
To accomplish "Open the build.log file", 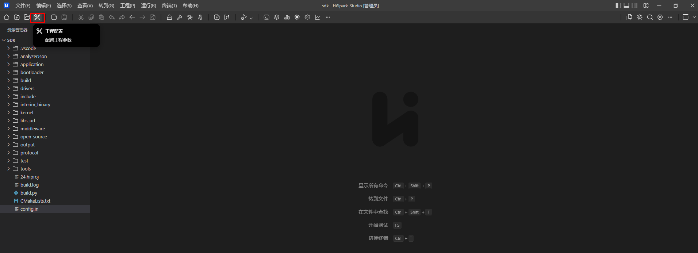I will pos(29,185).
